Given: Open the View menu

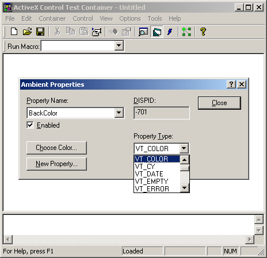Looking at the screenshot, I should pyautogui.click(x=106, y=18).
